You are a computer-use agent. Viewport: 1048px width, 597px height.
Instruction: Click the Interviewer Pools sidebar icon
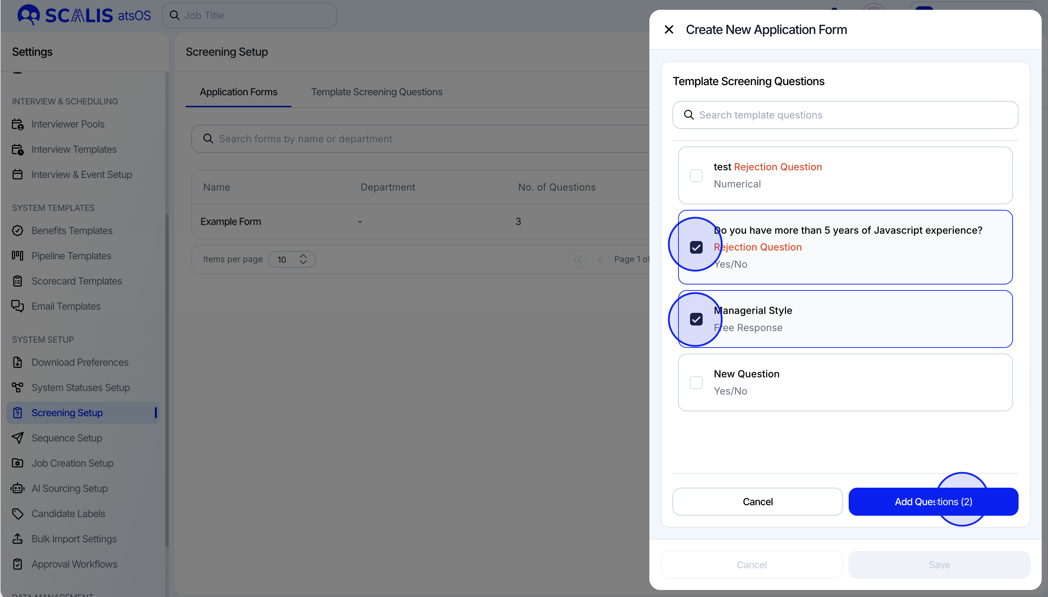click(x=17, y=124)
